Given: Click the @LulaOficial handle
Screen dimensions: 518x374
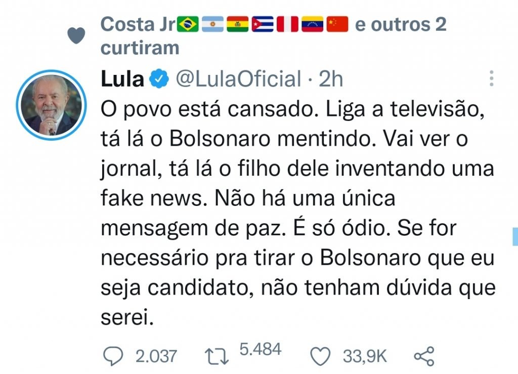Looking at the screenshot, I should click(x=238, y=79).
